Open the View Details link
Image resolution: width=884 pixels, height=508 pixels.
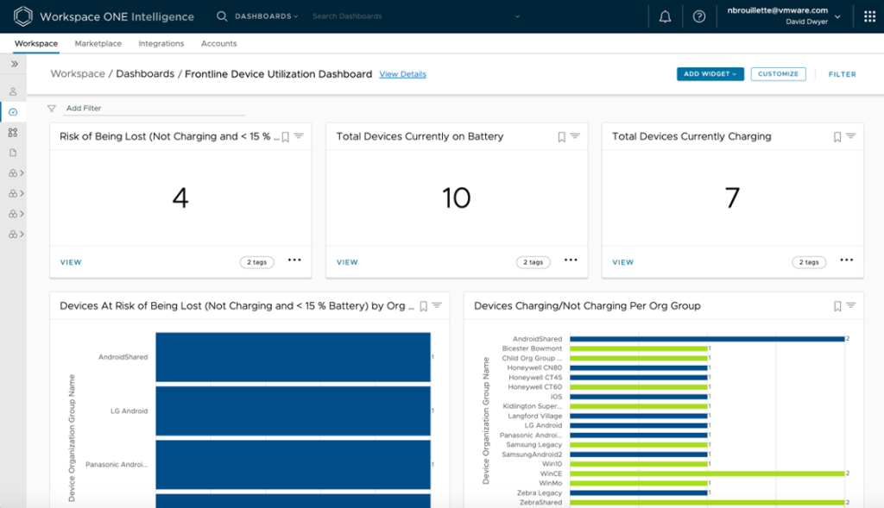(402, 74)
